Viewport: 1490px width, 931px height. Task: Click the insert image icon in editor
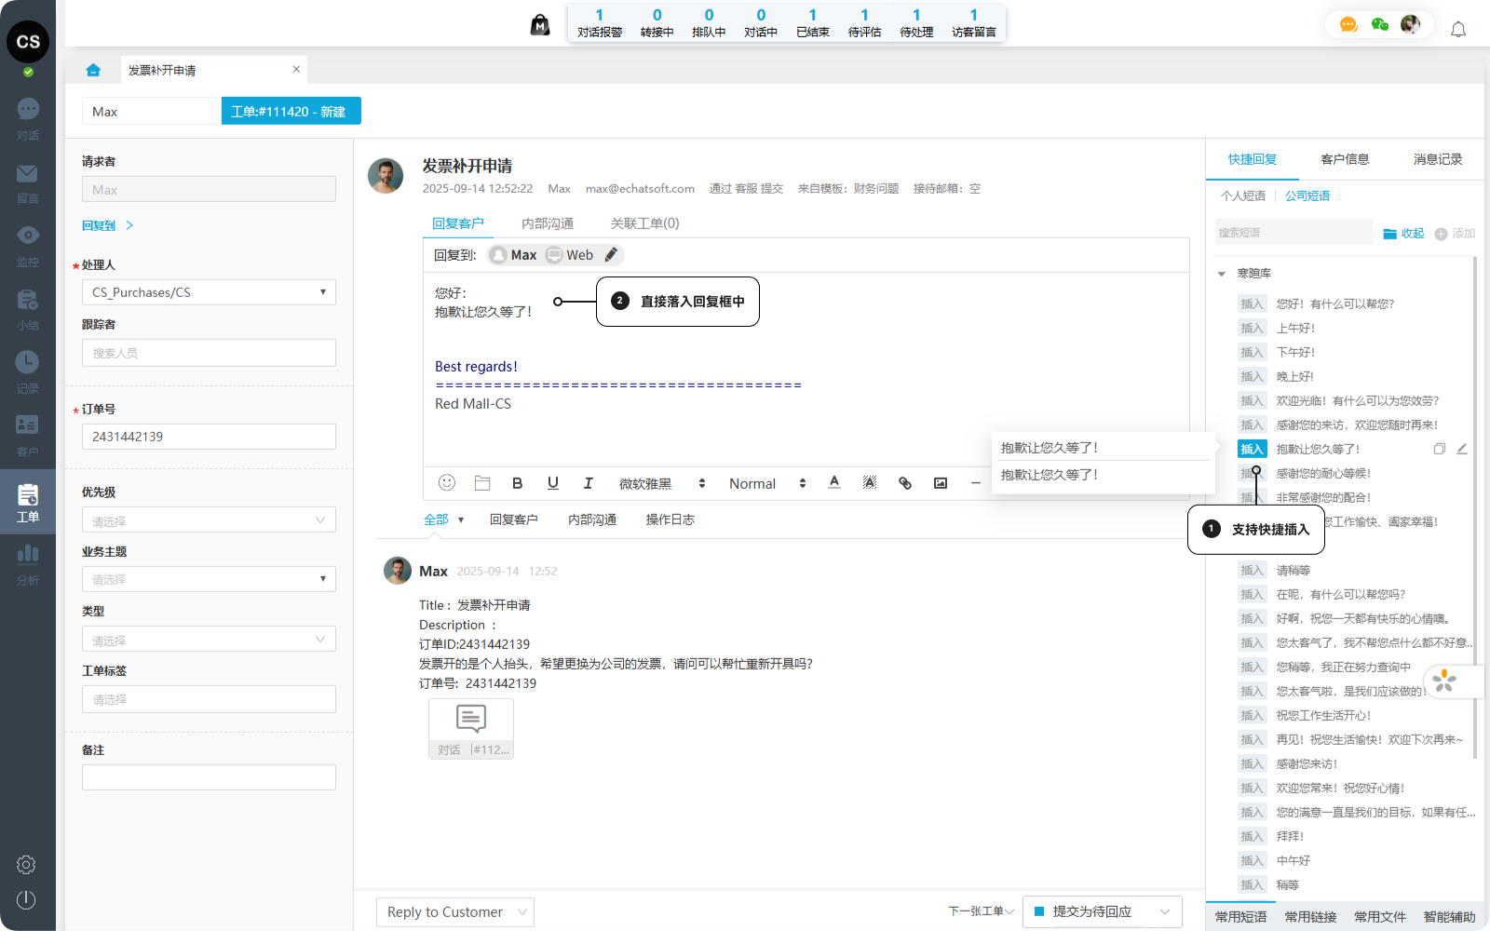click(941, 483)
